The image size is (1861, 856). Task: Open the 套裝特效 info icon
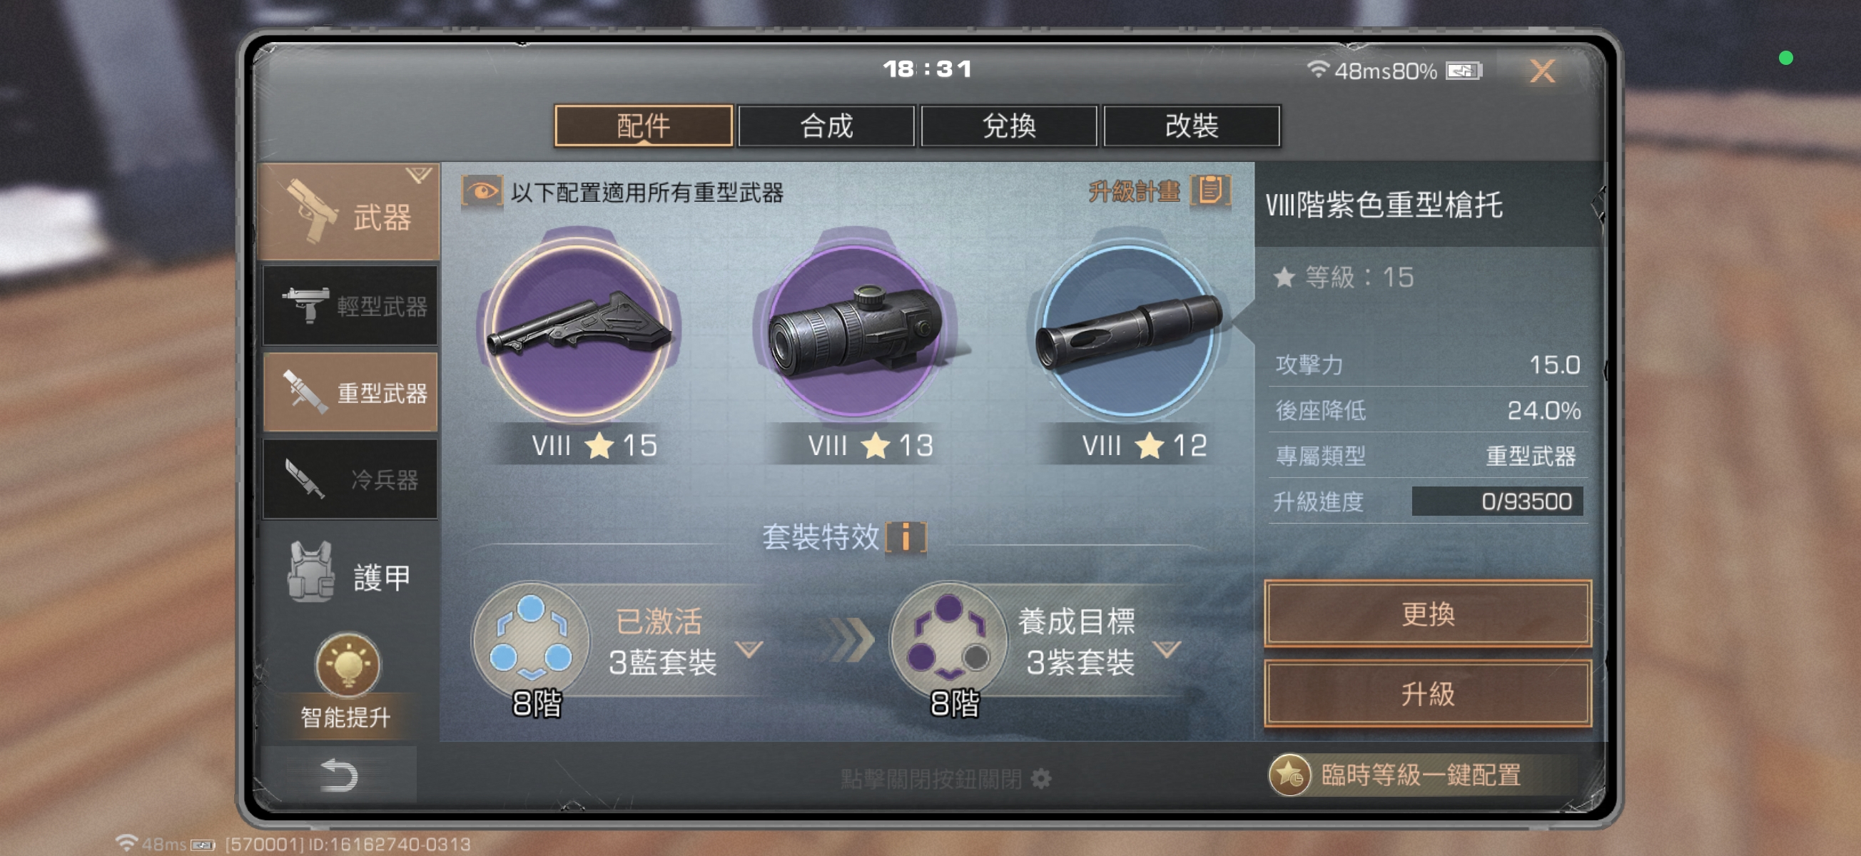[906, 536]
